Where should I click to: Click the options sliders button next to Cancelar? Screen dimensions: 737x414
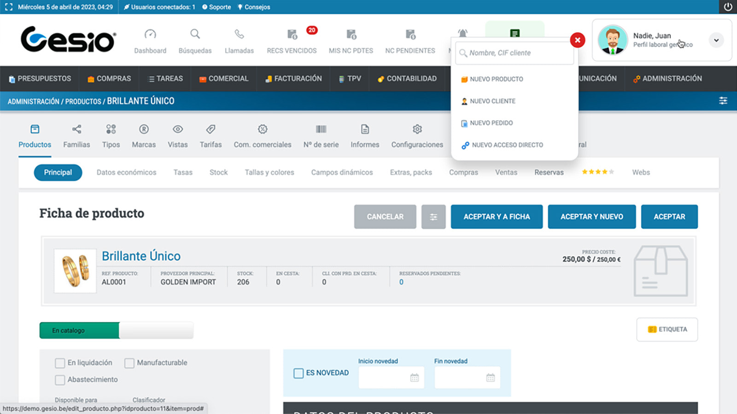click(x=433, y=217)
